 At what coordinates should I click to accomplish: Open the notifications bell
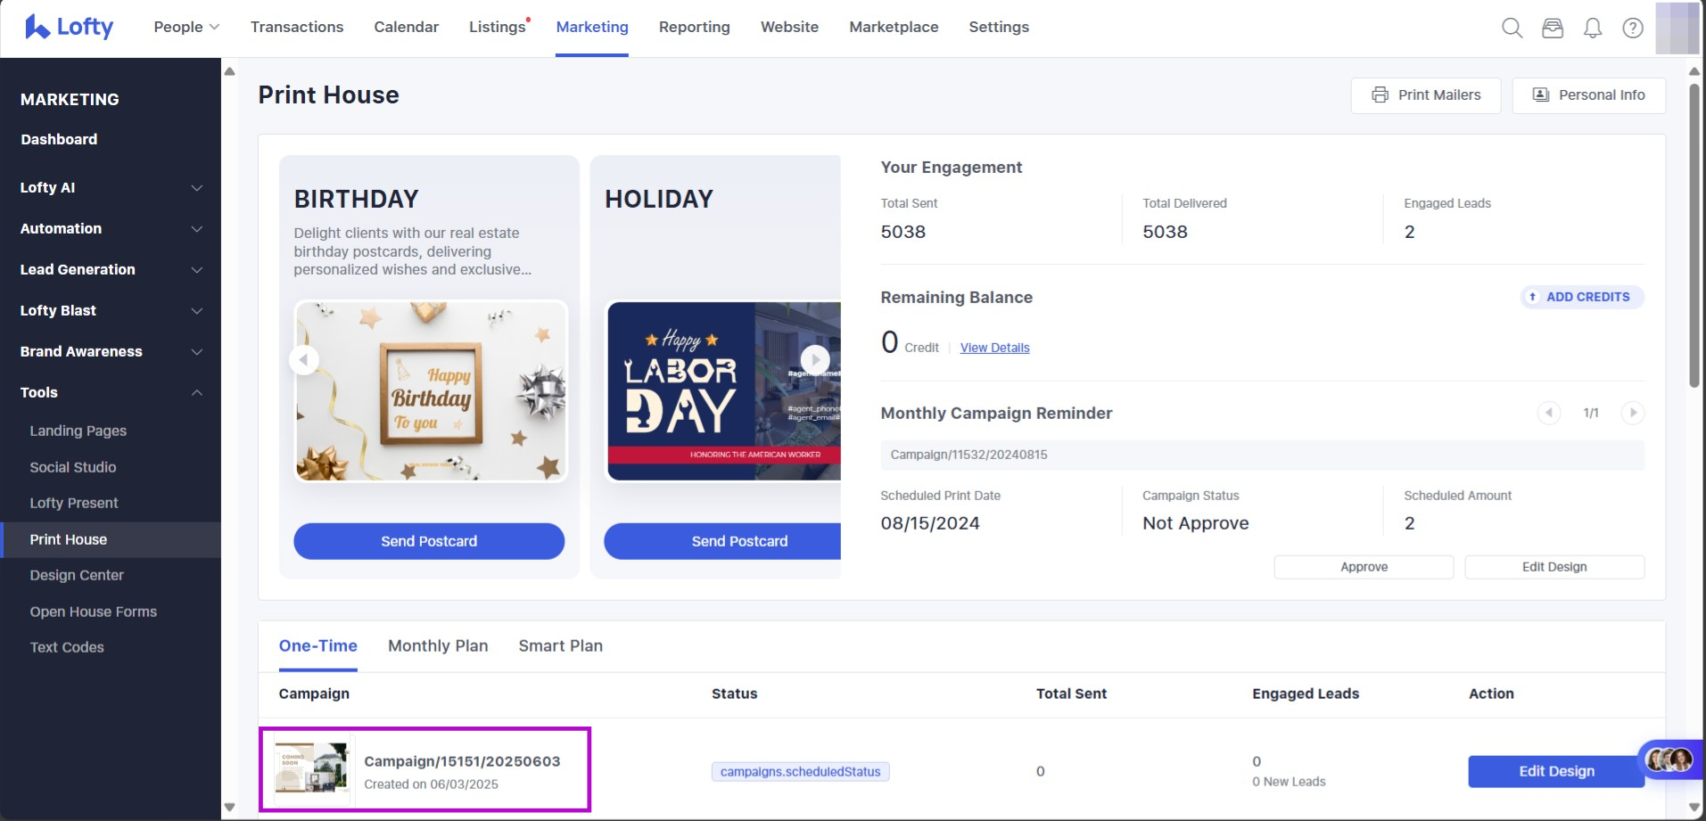pos(1593,28)
